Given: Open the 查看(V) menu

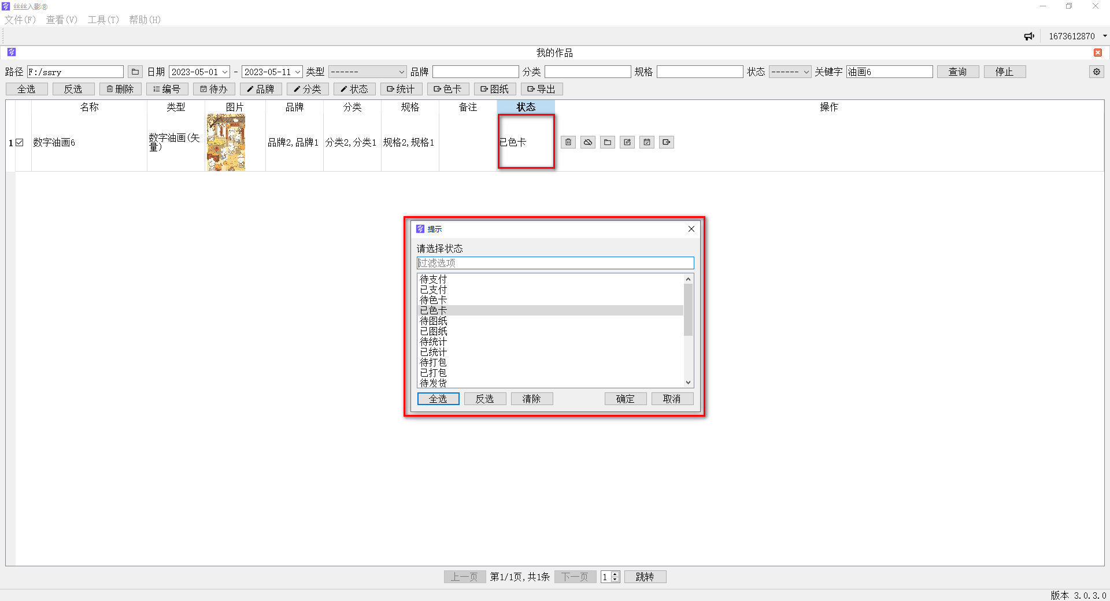Looking at the screenshot, I should (x=61, y=20).
